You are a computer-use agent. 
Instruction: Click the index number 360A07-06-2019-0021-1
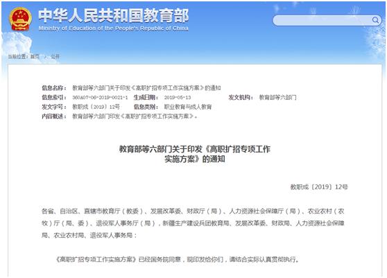pos(100,98)
